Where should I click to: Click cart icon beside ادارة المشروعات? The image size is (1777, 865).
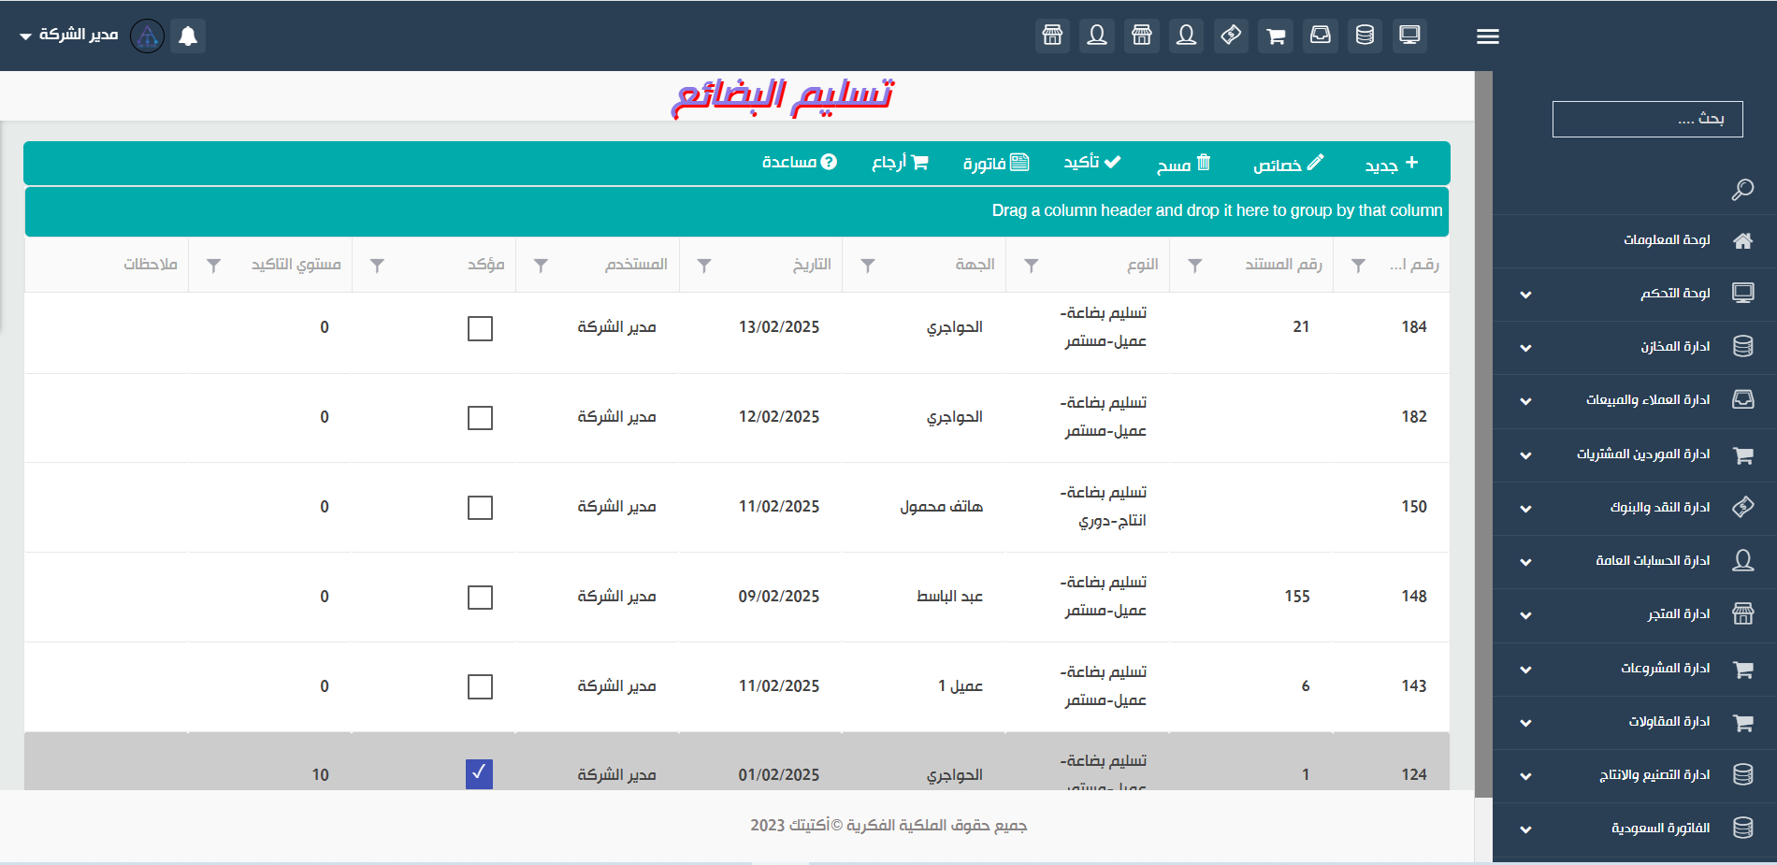point(1742,669)
